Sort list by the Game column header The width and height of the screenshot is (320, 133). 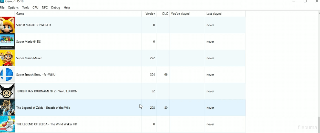[x=78, y=14]
